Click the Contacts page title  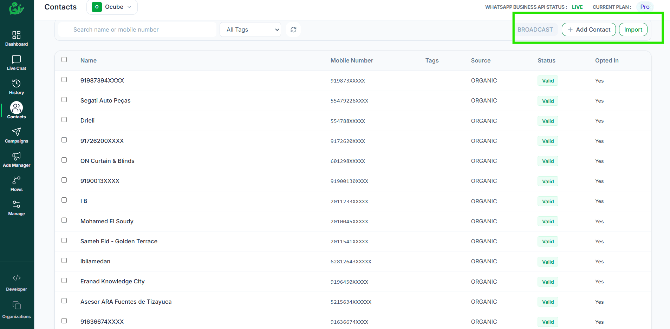(x=60, y=7)
